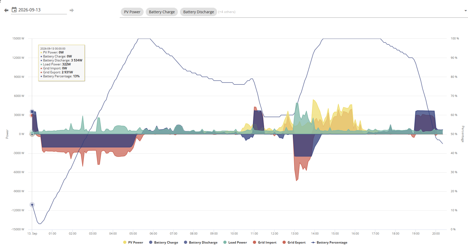Toggle Grid Export legend entry

tap(294, 242)
